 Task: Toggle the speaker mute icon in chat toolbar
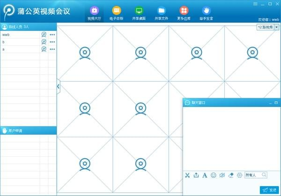point(222,175)
